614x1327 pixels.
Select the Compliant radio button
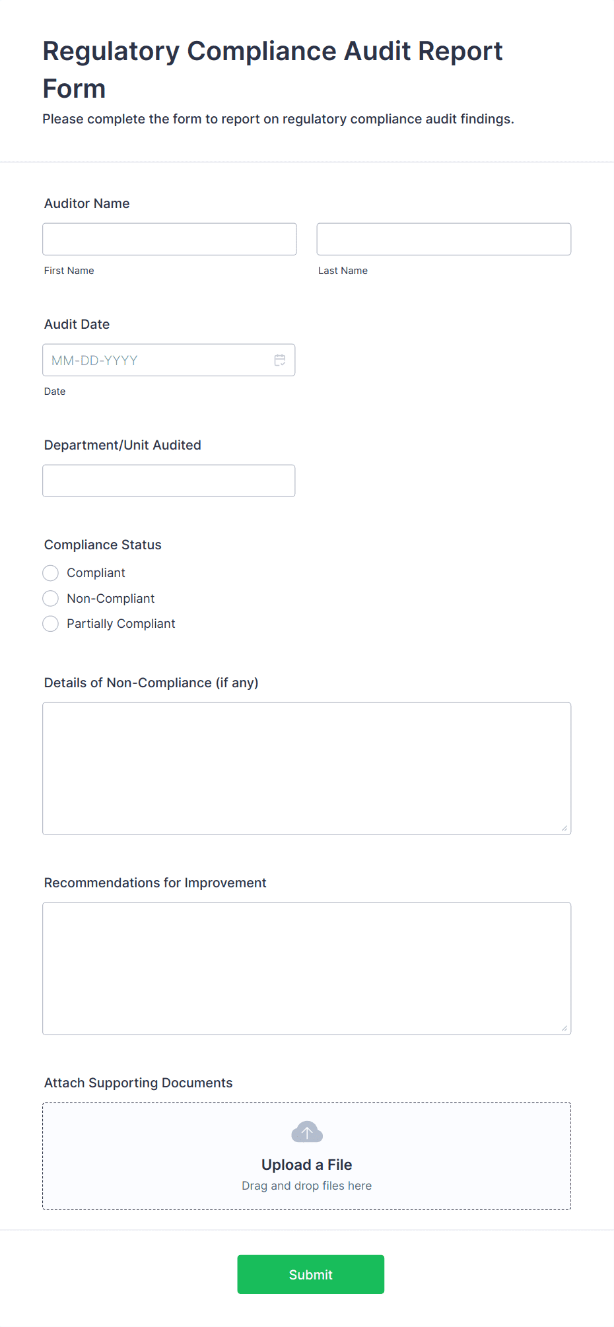pyautogui.click(x=51, y=573)
